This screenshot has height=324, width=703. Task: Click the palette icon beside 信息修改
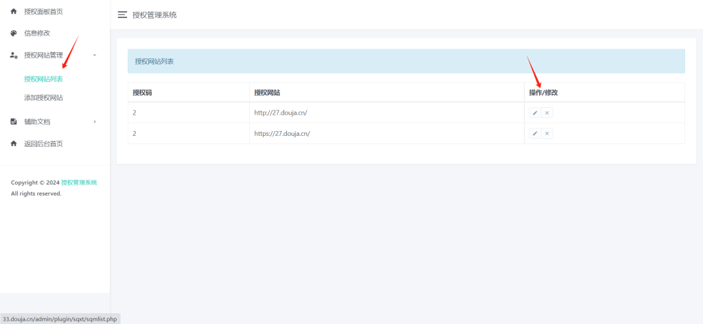click(14, 33)
